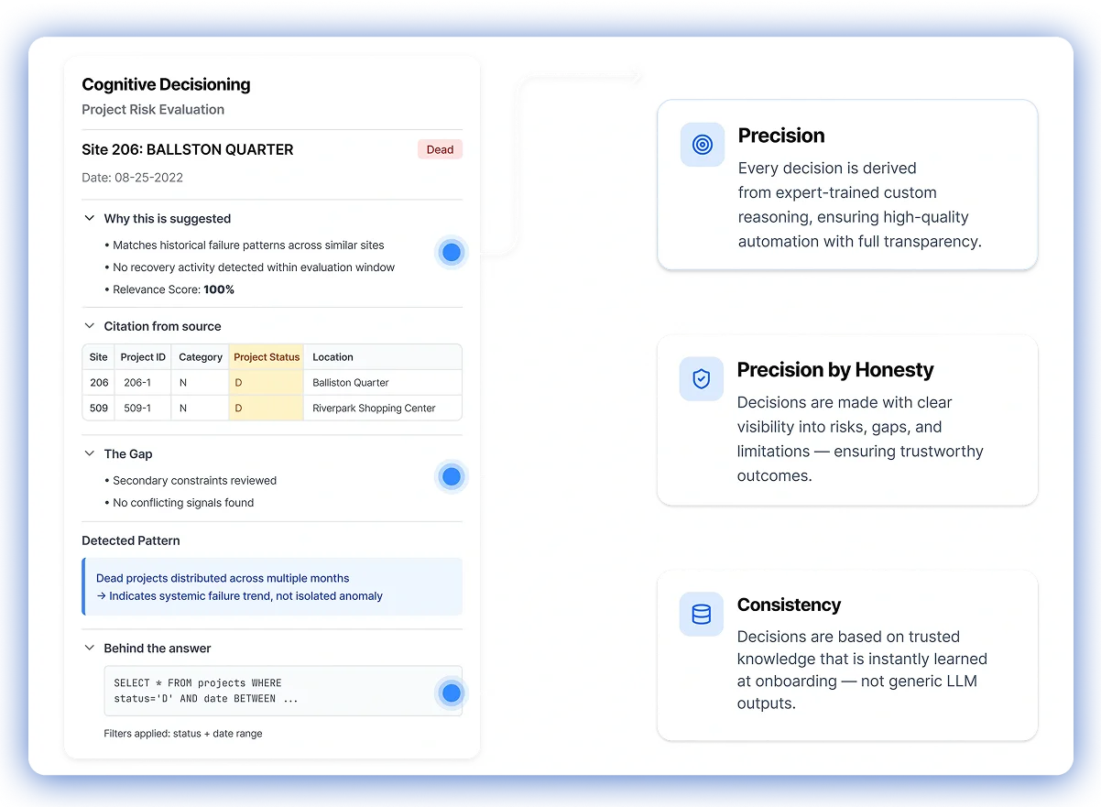Click the Project Risk Evaluation subtitle
This screenshot has height=807, width=1101.
coord(153,109)
